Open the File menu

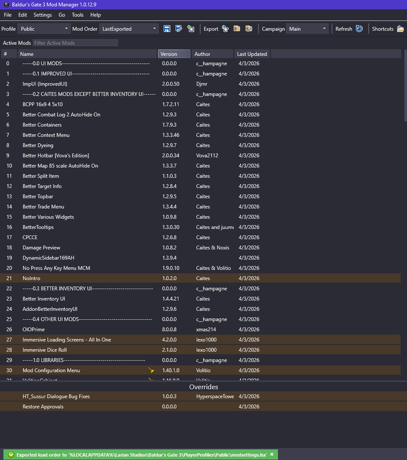point(7,15)
